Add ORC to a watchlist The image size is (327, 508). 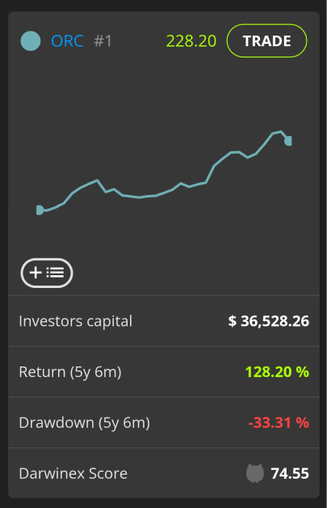47,273
